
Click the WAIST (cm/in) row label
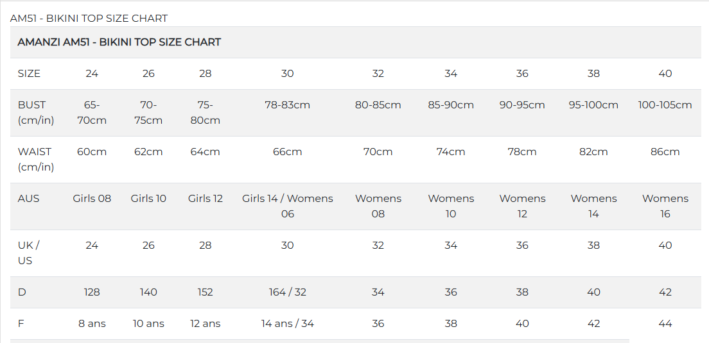pyautogui.click(x=35, y=159)
